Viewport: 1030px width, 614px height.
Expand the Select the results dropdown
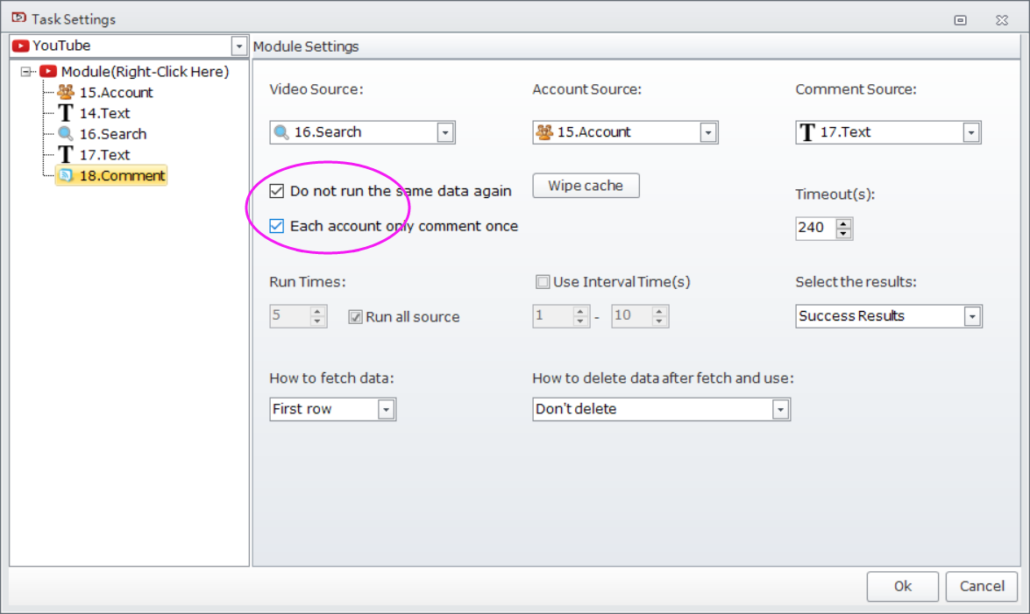click(971, 316)
